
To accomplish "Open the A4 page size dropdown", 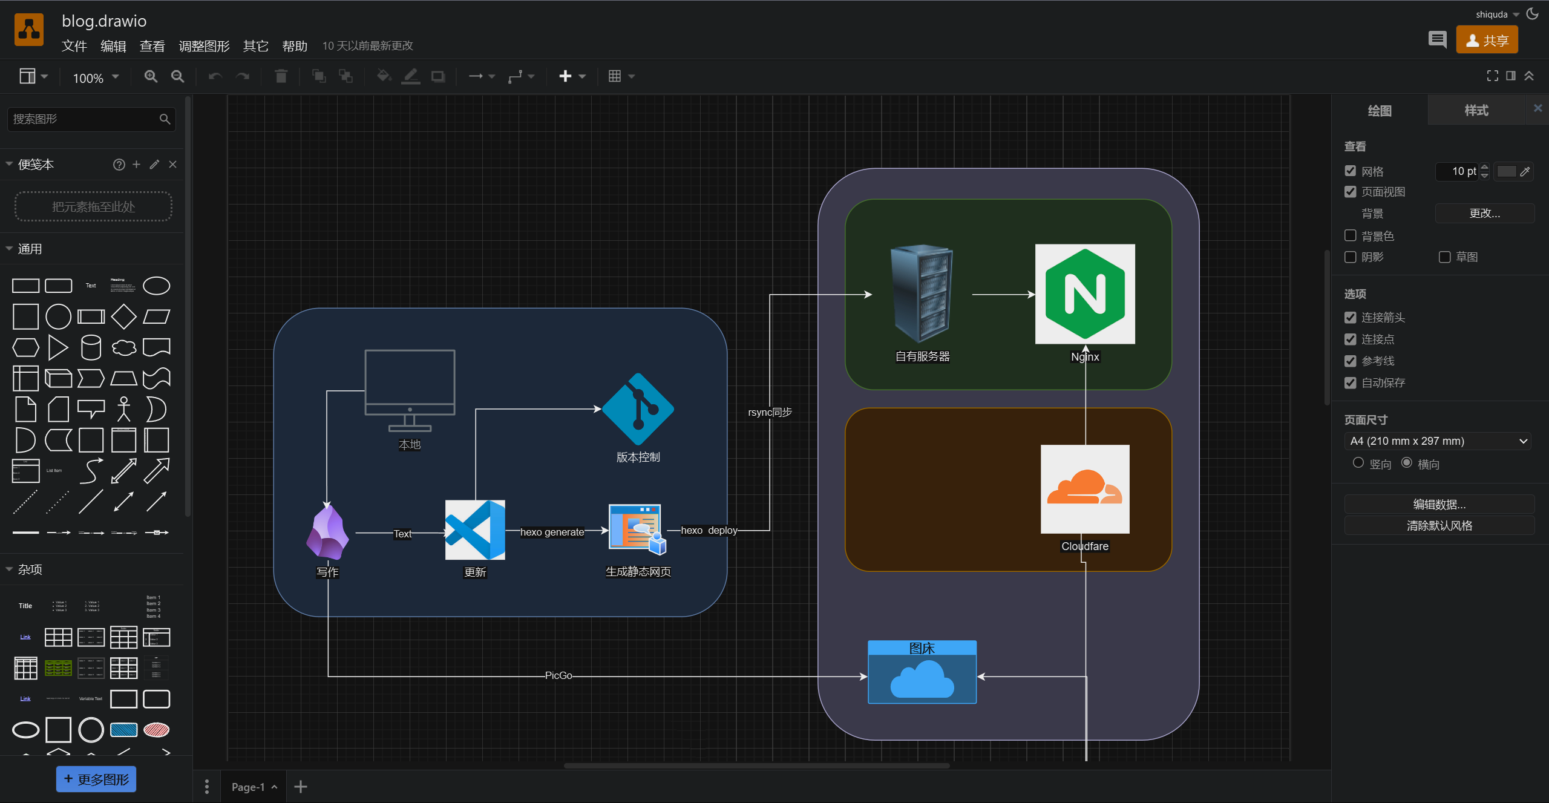I will click(x=1439, y=441).
